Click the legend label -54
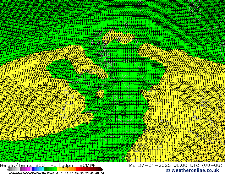 coord(11,173)
